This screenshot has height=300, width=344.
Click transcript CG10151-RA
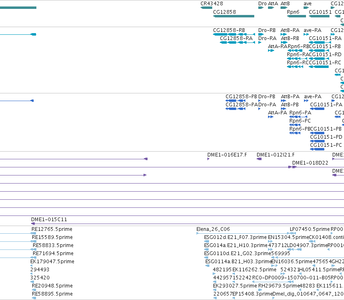(325, 38)
